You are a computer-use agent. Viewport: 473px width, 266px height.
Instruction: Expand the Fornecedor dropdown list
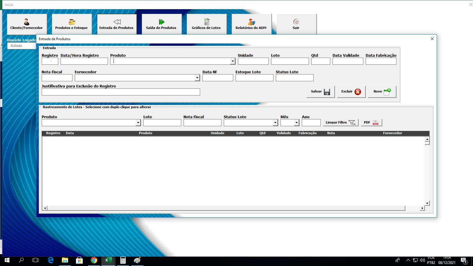click(197, 78)
